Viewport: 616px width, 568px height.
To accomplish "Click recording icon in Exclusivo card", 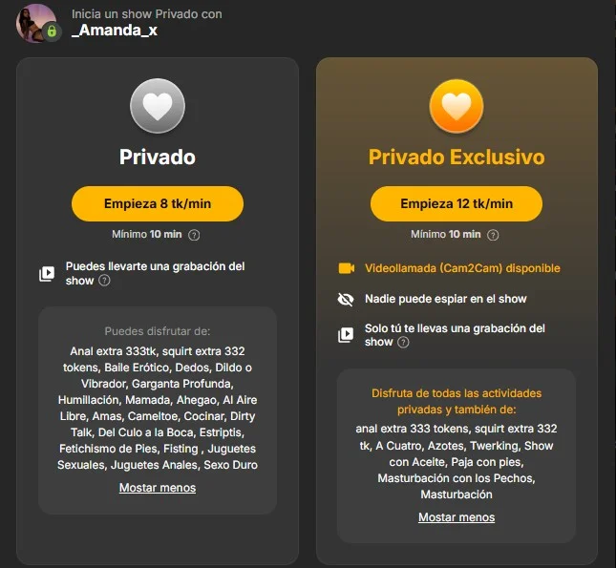I will tap(346, 335).
